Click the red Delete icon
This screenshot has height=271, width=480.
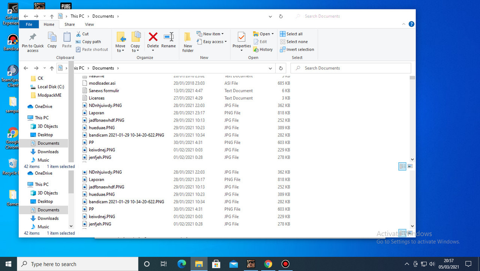click(x=153, y=37)
